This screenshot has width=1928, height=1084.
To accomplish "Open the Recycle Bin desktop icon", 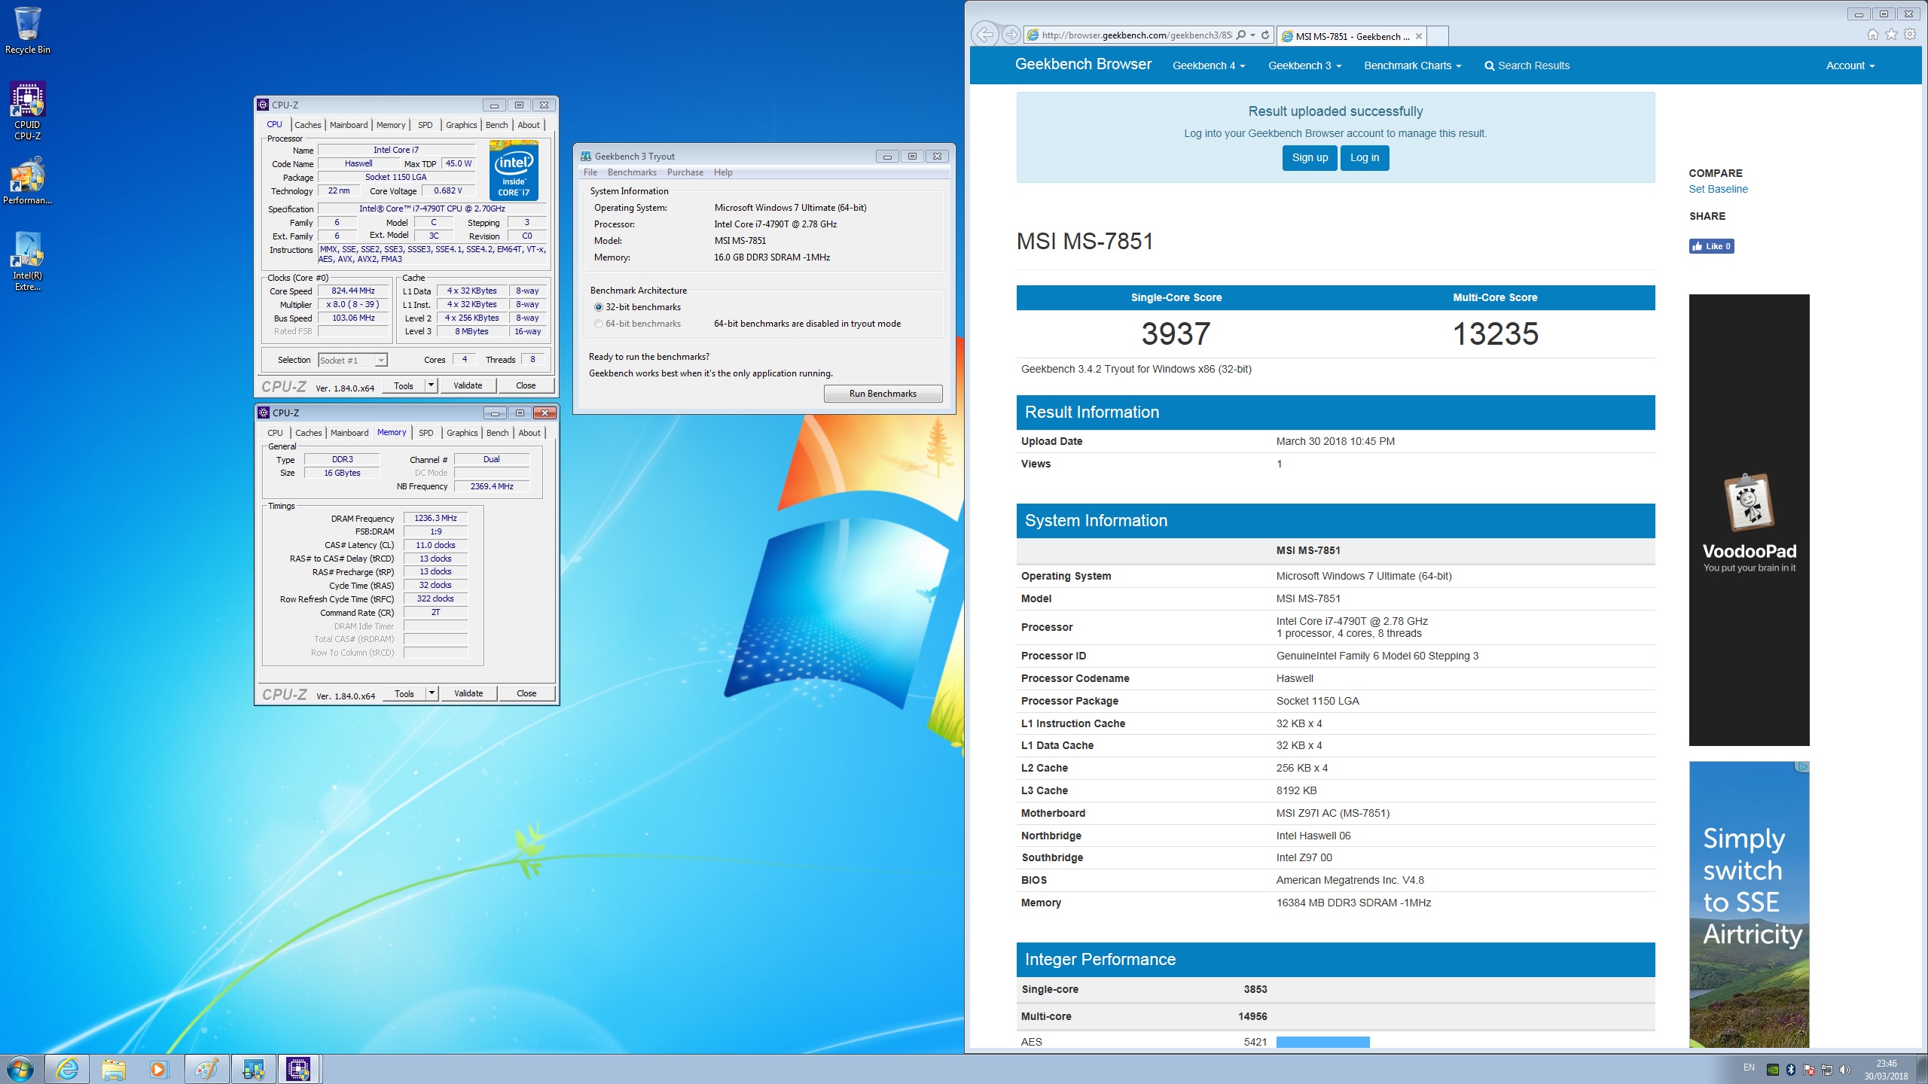I will (27, 30).
